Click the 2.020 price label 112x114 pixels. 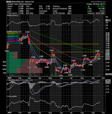pyautogui.click(x=59, y=68)
